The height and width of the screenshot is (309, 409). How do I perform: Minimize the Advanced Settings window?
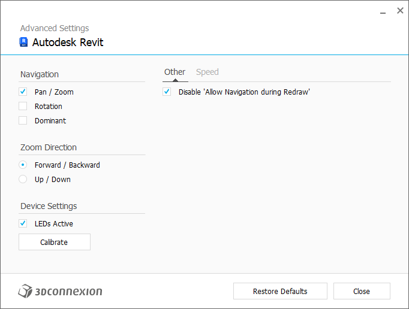pyautogui.click(x=383, y=11)
